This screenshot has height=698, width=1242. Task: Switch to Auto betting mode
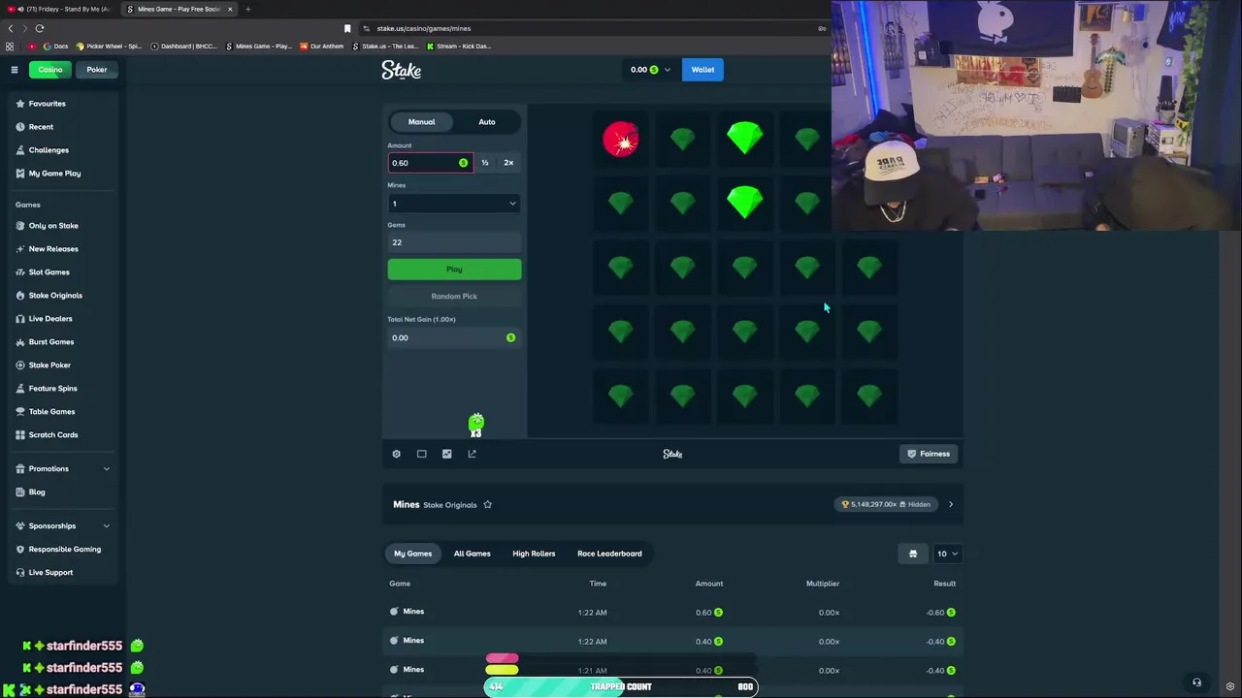tap(487, 122)
